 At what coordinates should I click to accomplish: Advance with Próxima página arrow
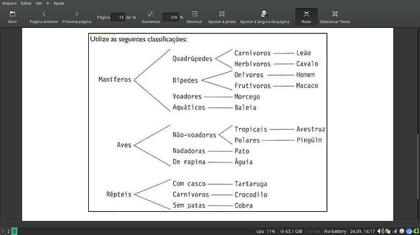pyautogui.click(x=77, y=14)
